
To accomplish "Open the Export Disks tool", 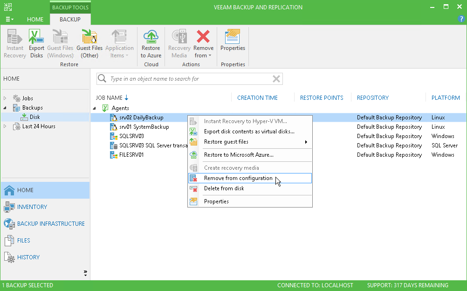I will point(36,43).
